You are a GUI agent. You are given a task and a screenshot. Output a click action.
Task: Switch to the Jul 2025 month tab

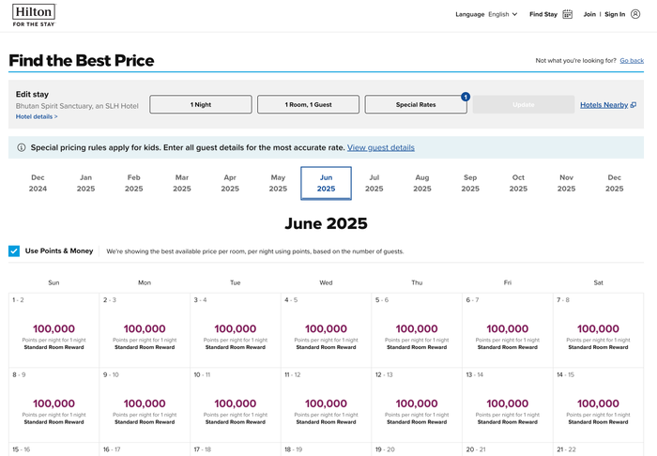374,183
